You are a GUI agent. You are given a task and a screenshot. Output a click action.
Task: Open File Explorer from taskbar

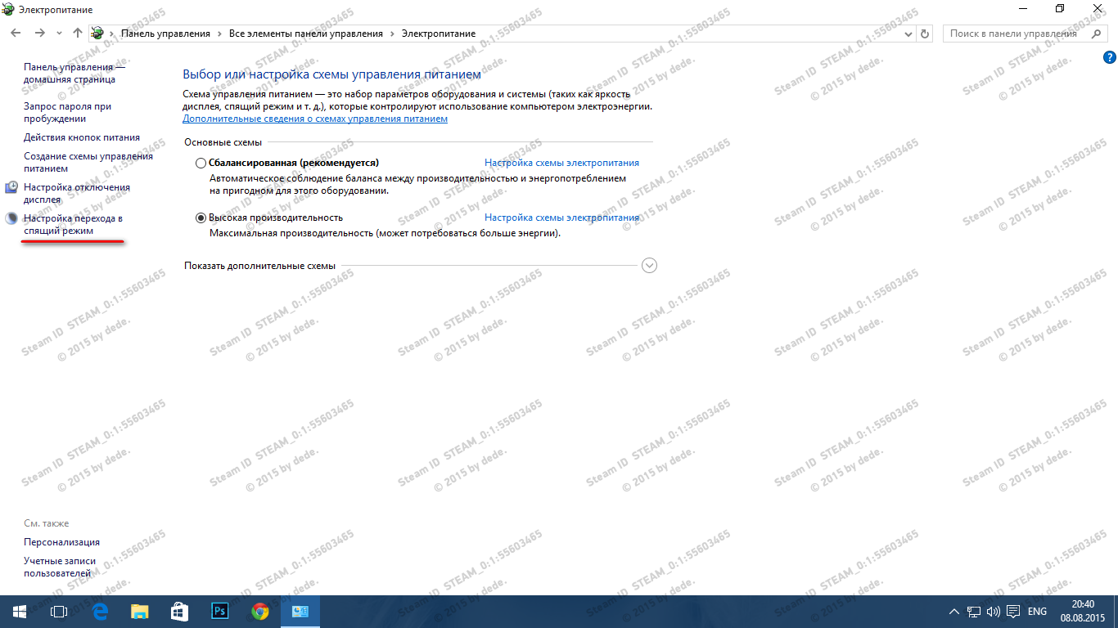click(140, 612)
